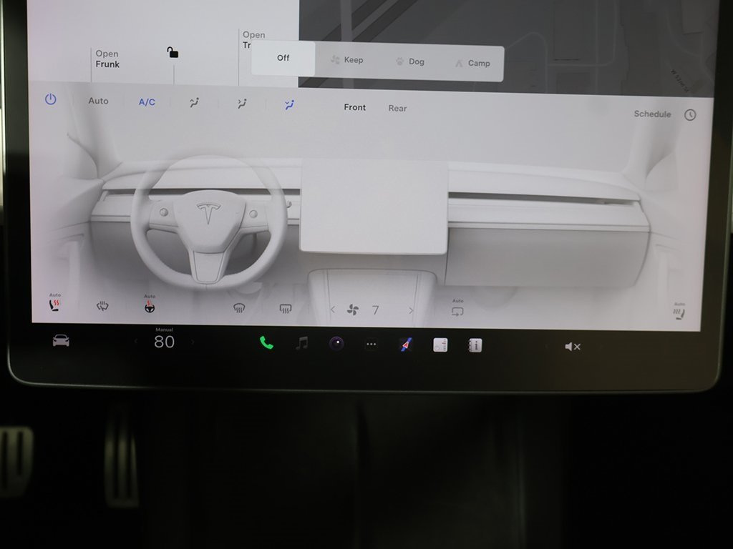Toggle steering wheel heater
Screen dimensions: 733x549
pyautogui.click(x=149, y=307)
